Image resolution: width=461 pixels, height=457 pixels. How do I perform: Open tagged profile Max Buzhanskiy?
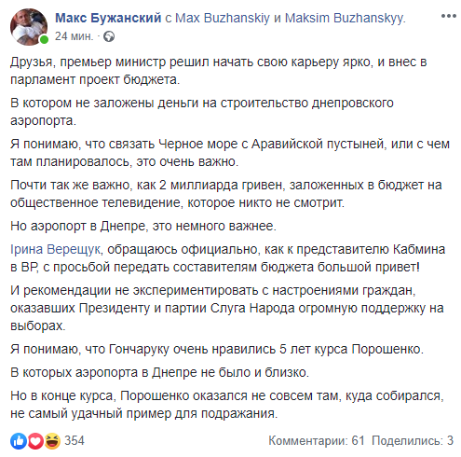tap(223, 18)
